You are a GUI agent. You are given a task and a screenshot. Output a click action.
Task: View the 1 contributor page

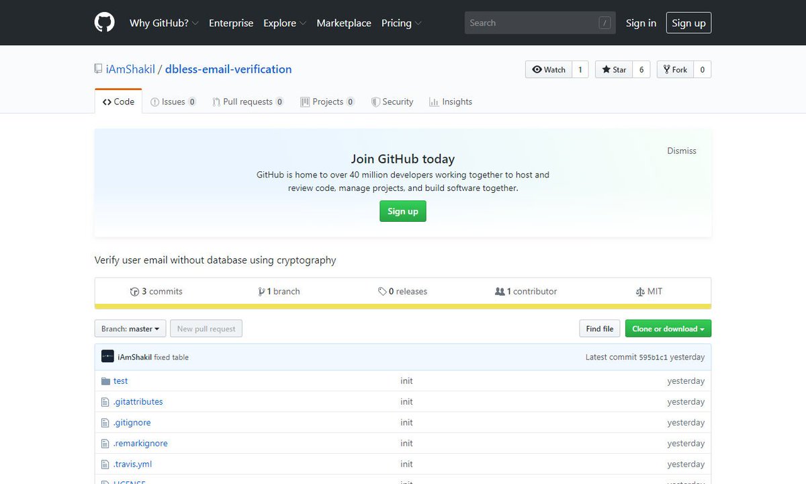coord(526,291)
